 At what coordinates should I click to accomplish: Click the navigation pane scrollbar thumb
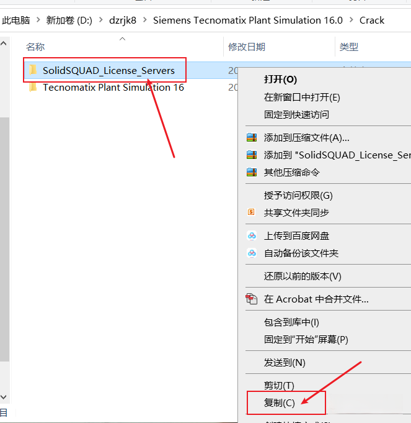coord(4,239)
